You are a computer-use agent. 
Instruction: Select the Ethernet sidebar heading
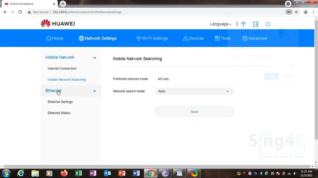(53, 90)
